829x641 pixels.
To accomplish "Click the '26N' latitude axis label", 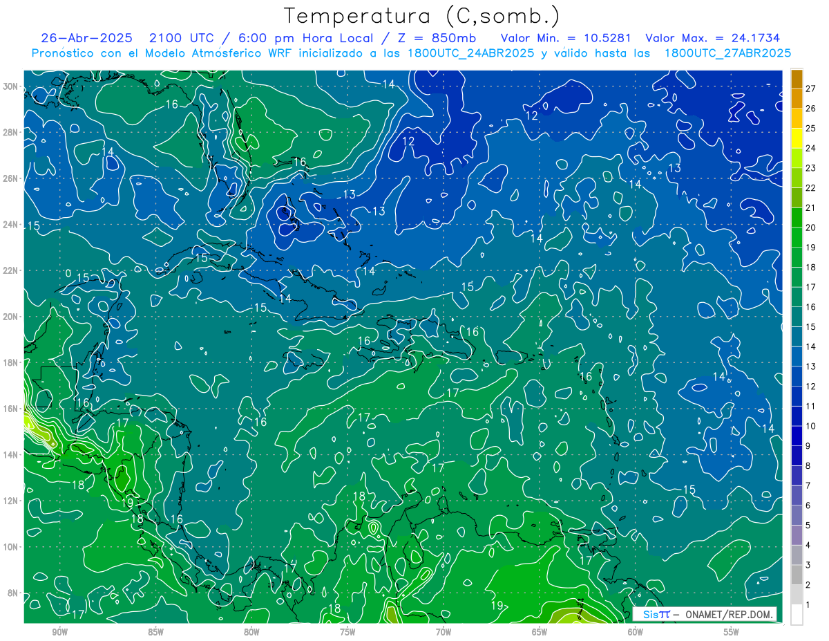I will pos(10,178).
